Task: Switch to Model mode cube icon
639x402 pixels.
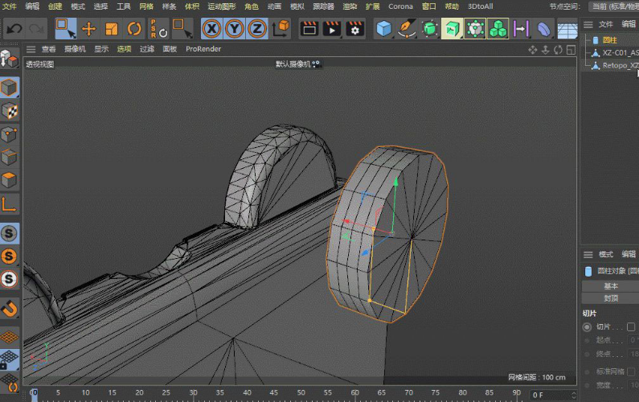Action: click(x=10, y=88)
